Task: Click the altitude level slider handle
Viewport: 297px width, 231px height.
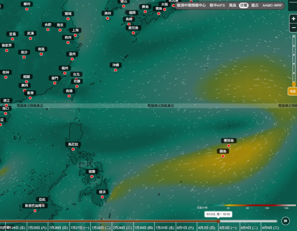Action: click(294, 84)
